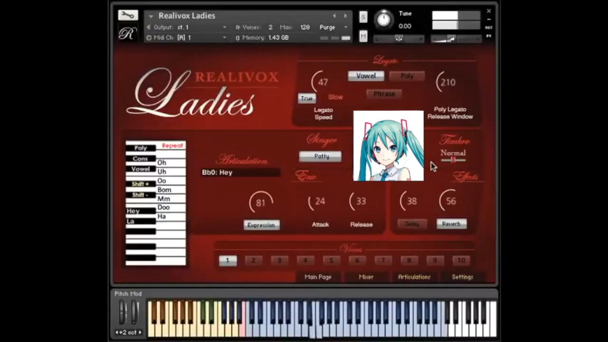Solo the instrument with the S button
608x342 pixels.
tap(363, 16)
